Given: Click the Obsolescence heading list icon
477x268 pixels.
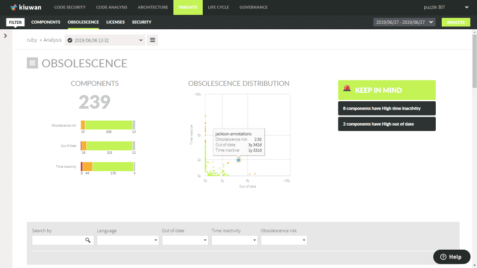Looking at the screenshot, I should (32, 63).
